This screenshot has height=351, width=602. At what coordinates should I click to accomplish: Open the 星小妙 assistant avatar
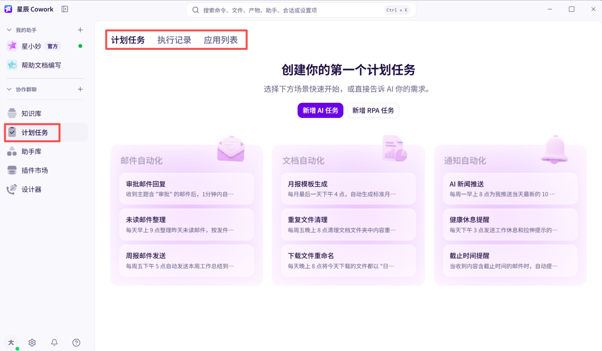pos(12,46)
